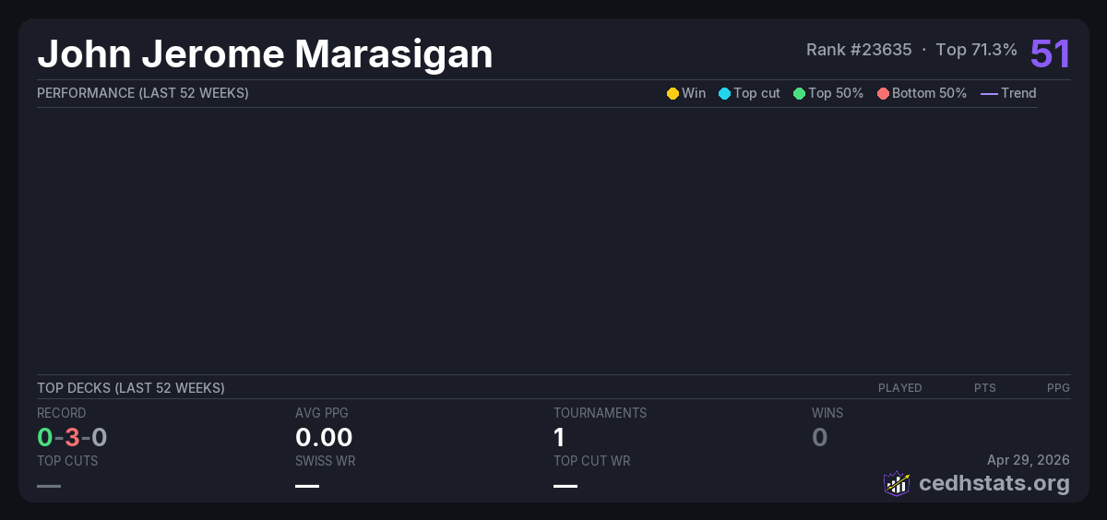The width and height of the screenshot is (1107, 520).
Task: Sort by the PPG column header
Action: [x=1058, y=388]
